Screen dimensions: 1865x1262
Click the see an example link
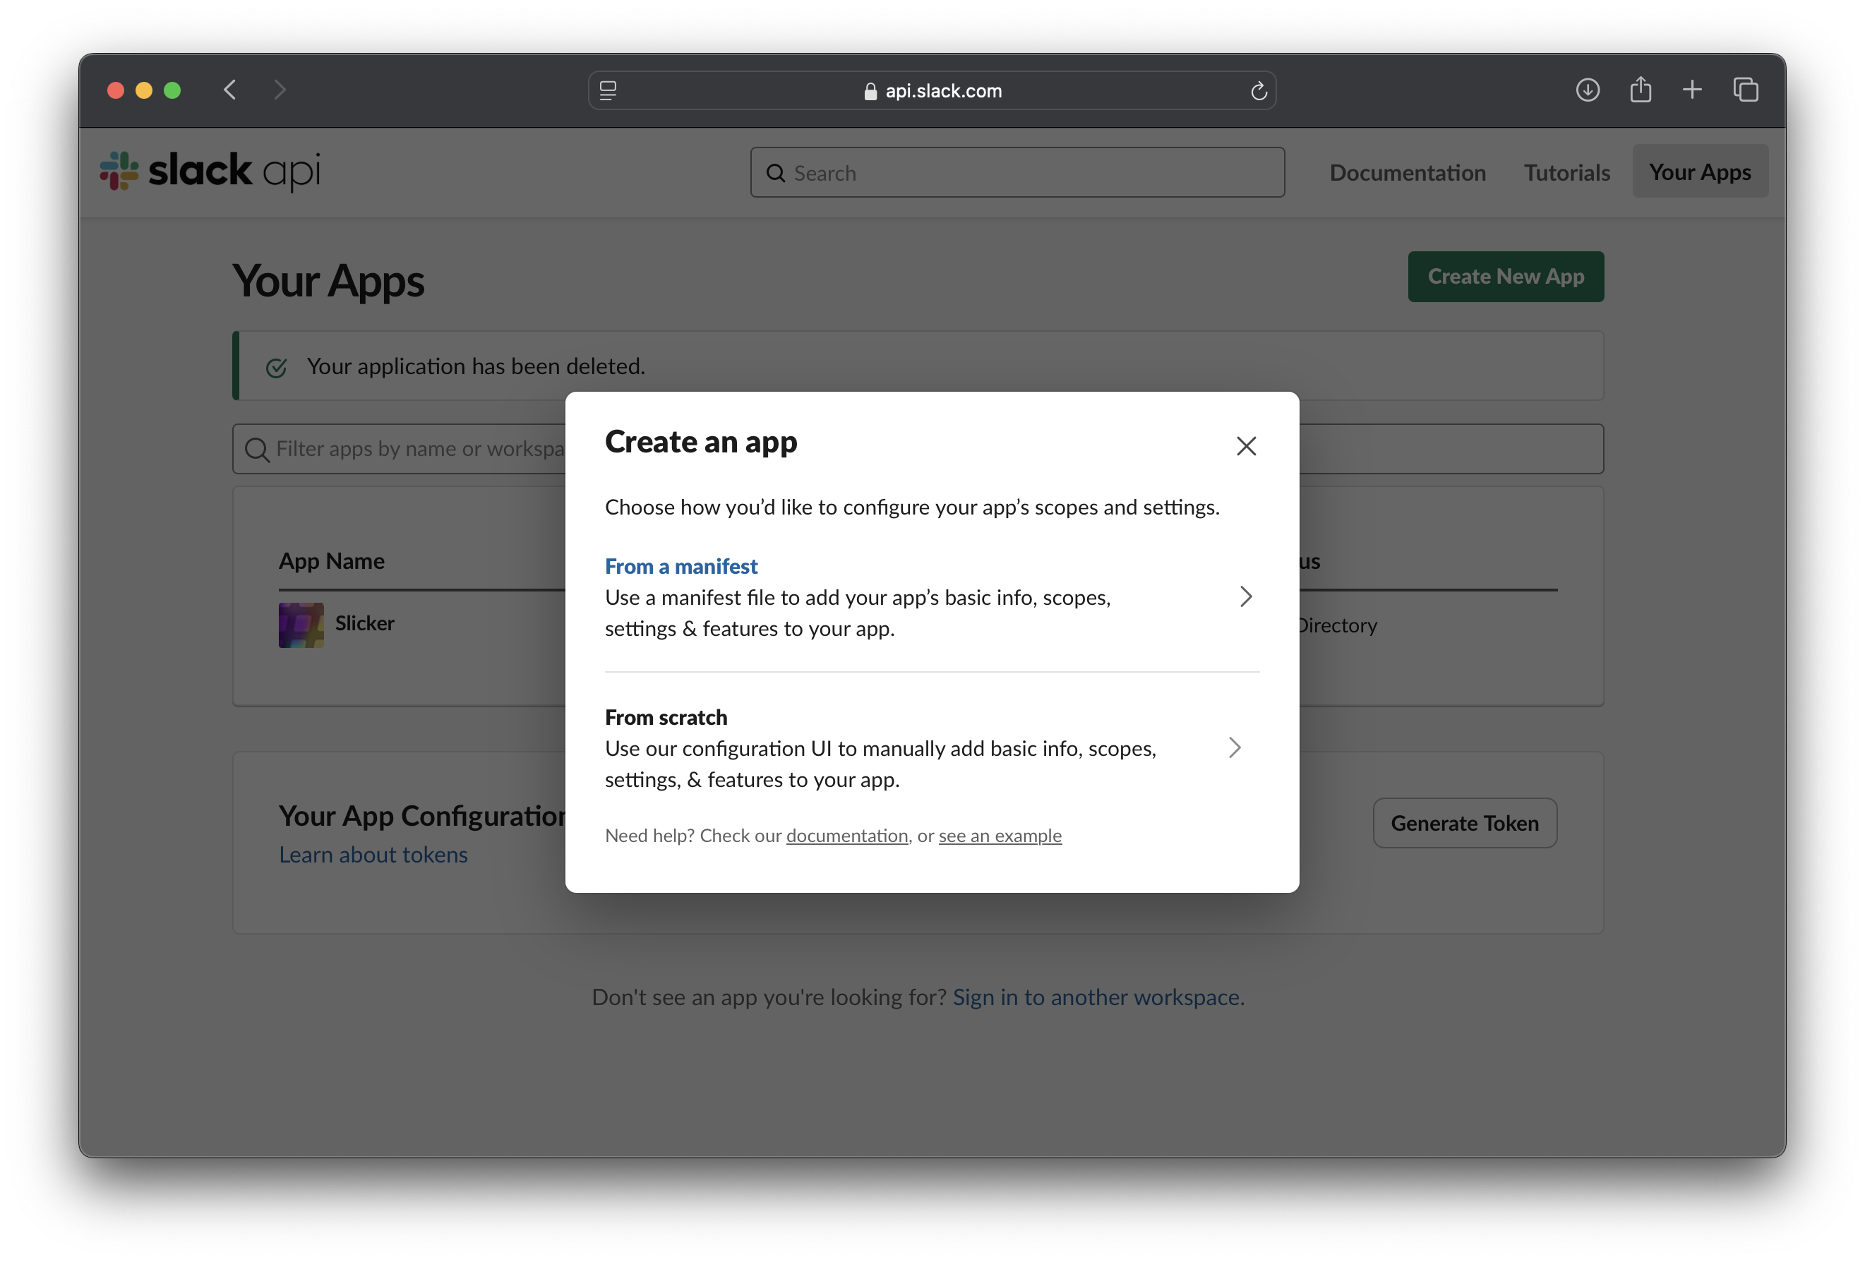coord(999,836)
